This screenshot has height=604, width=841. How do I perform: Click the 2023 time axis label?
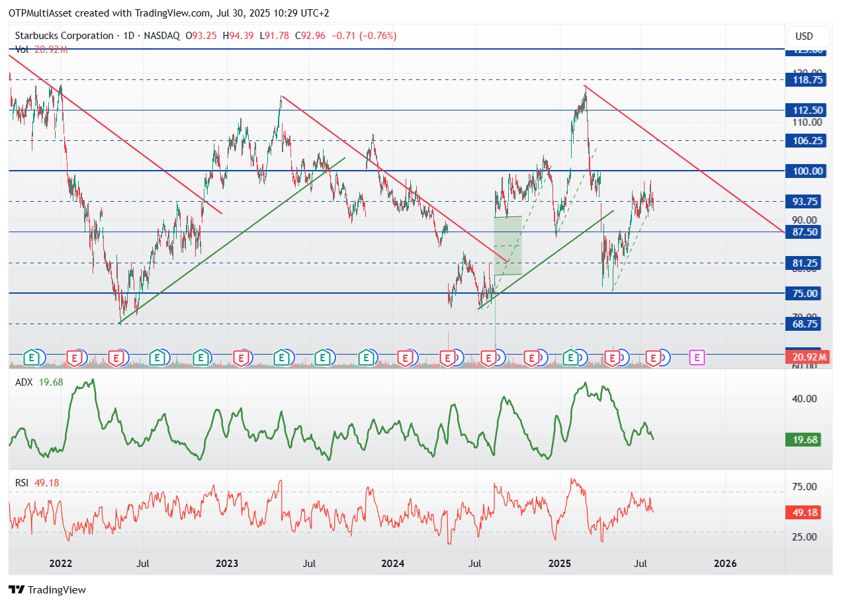pos(227,564)
